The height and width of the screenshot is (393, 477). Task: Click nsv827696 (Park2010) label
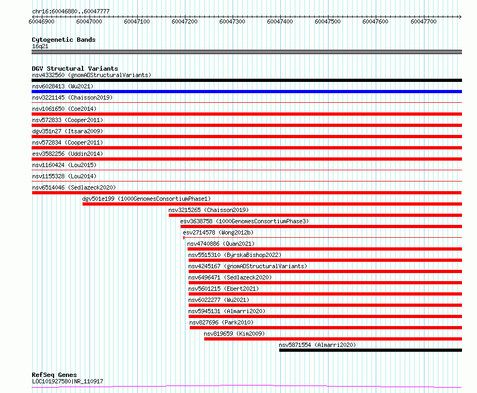221,322
